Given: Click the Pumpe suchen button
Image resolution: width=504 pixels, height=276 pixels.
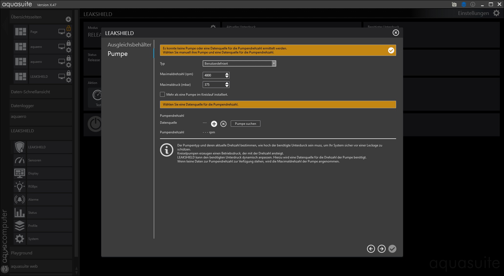Looking at the screenshot, I should 245,124.
